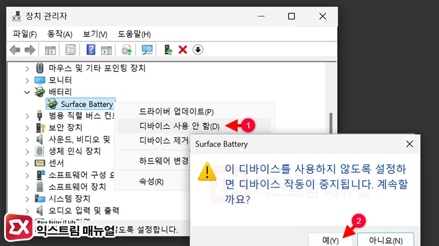The height and width of the screenshot is (246, 439).
Task: Choose 디바이스 제거 from context menu
Action: [x=154, y=140]
